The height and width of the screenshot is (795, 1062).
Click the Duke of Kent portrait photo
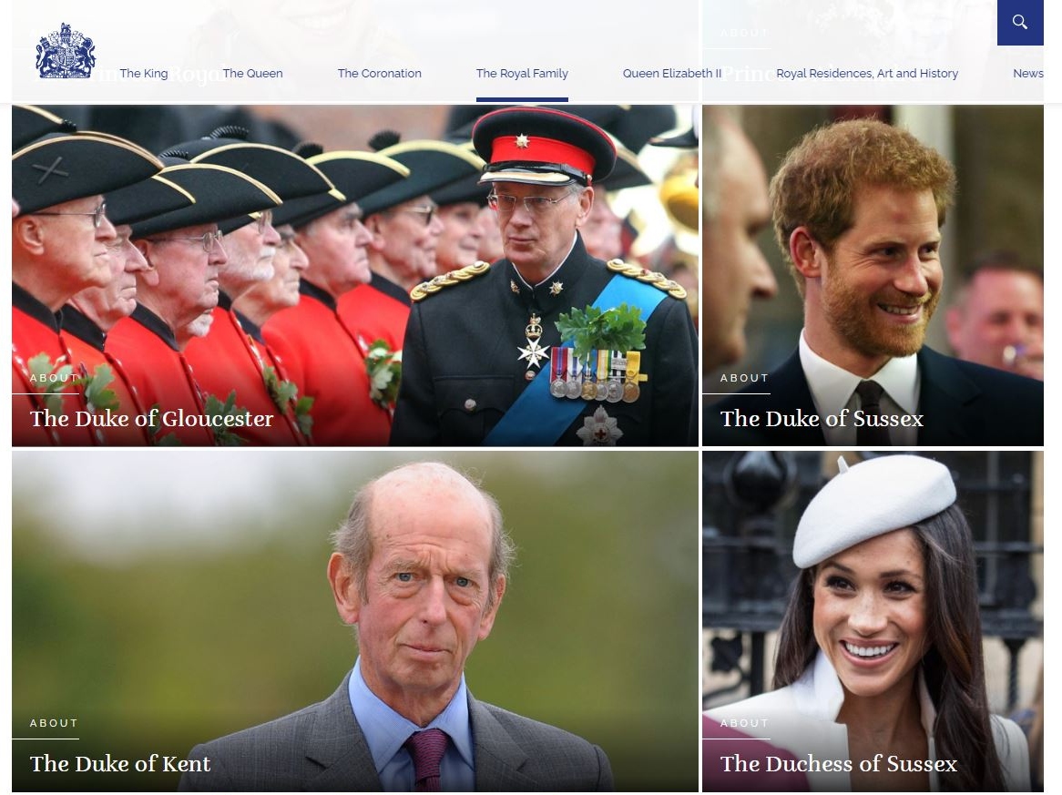(x=355, y=621)
